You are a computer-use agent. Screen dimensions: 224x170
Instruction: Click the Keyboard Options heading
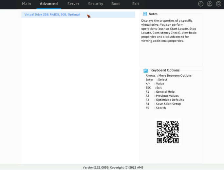[x=165, y=70]
